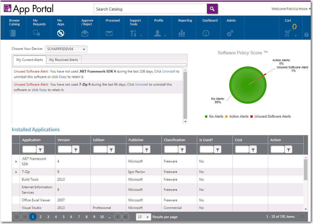Viewport: 313px width, 224px height.
Task: Open the Choose Your Device dropdown
Action: (x=66, y=49)
